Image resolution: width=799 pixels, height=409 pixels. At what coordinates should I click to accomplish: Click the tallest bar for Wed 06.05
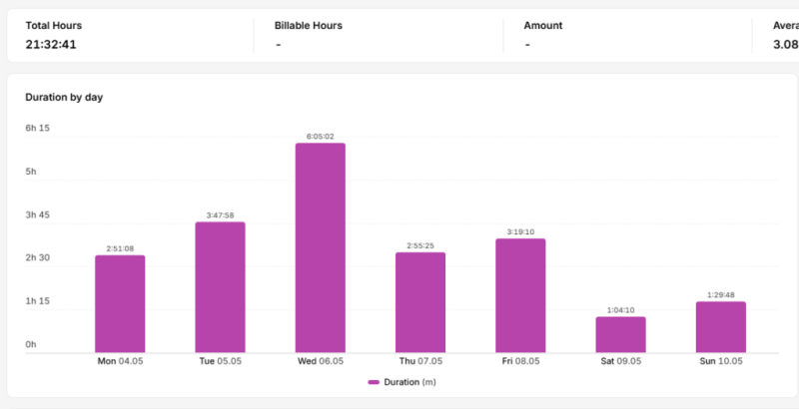click(x=321, y=247)
